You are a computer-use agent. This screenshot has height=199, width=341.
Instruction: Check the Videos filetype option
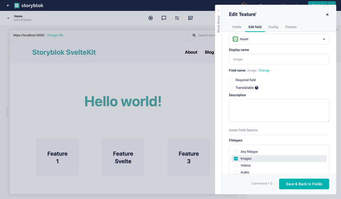236,165
